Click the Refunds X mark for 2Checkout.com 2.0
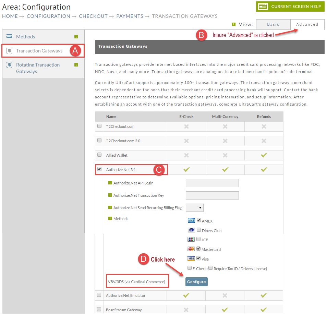This screenshot has height=314, width=327. tap(264, 141)
